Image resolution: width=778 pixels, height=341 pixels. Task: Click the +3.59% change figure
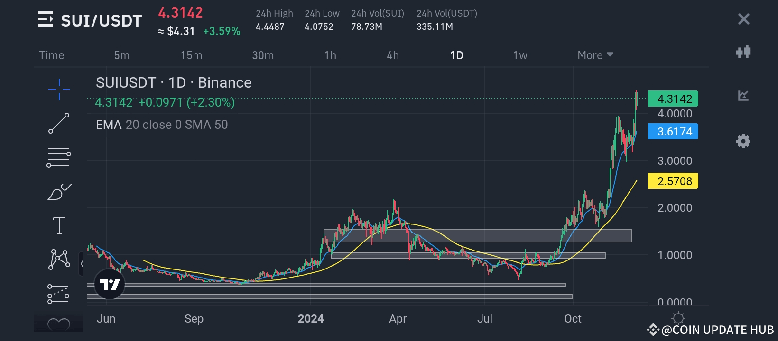(222, 31)
